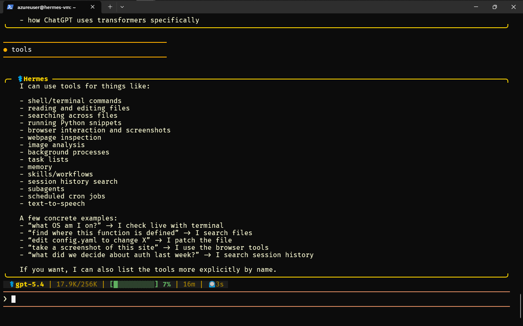This screenshot has height=326, width=523.
Task: Click the prompt chevron symbol
Action: click(5, 299)
